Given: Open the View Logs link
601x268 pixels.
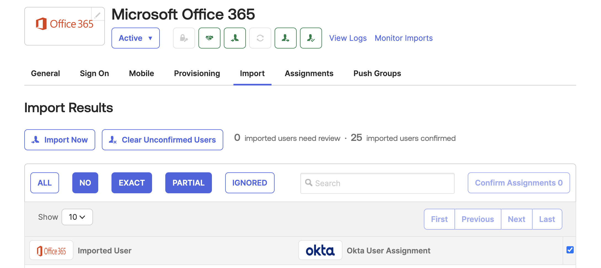Looking at the screenshot, I should pyautogui.click(x=348, y=38).
